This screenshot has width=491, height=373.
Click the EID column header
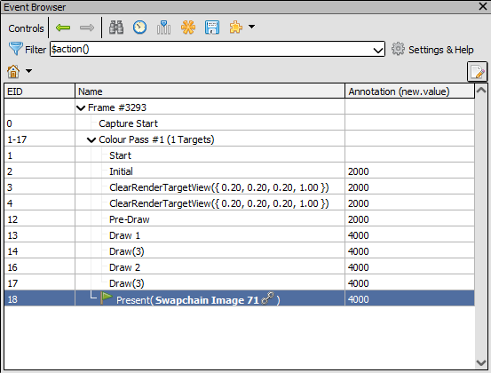point(39,91)
